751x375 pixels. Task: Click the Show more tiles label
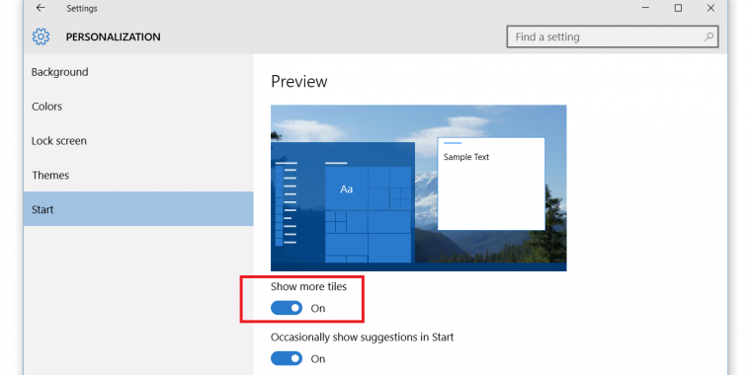coord(308,286)
